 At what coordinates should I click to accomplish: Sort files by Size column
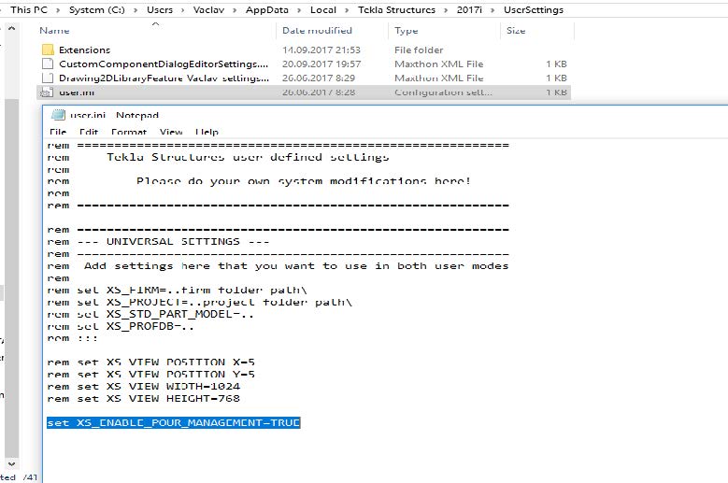pyautogui.click(x=516, y=30)
